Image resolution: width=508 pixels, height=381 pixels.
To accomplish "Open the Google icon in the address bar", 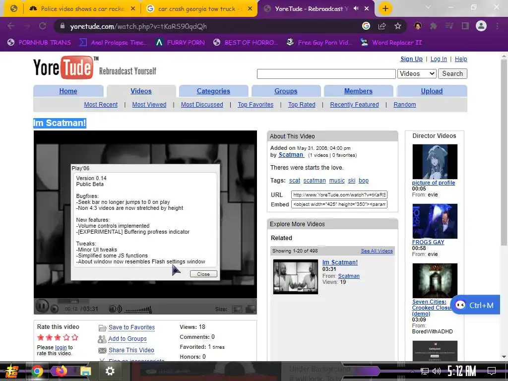I will tap(366, 26).
